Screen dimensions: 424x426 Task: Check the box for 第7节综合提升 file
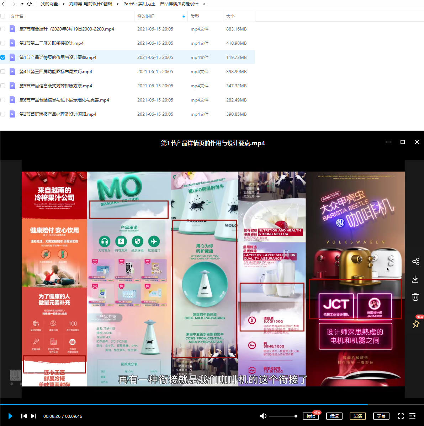(3, 29)
